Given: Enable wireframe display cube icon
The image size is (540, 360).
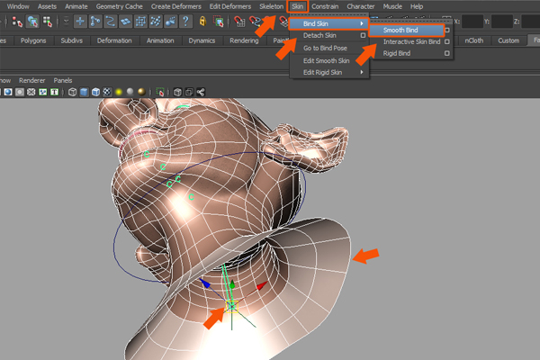Looking at the screenshot, I should (x=72, y=92).
